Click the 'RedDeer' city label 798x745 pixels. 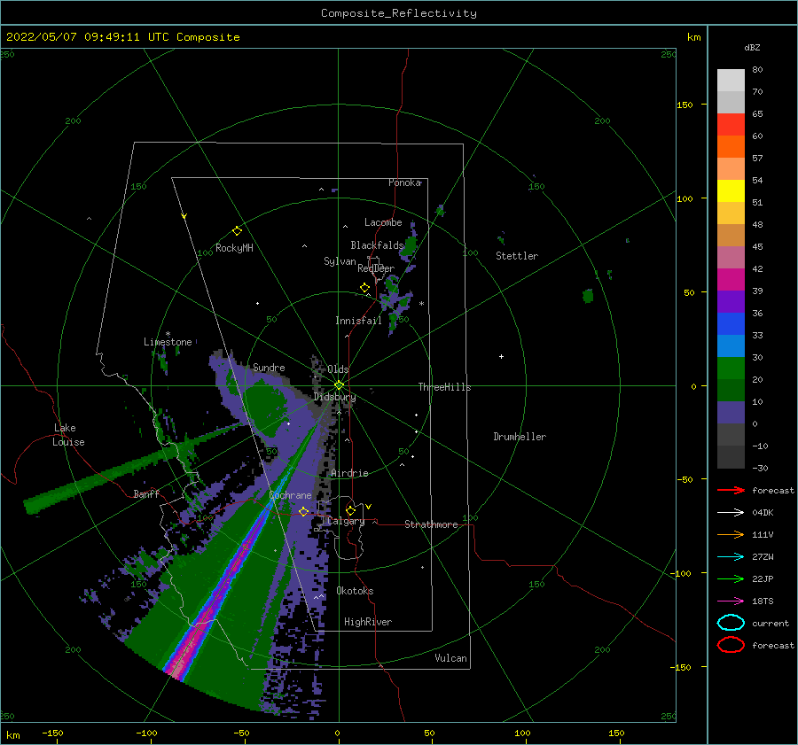pos(376,268)
